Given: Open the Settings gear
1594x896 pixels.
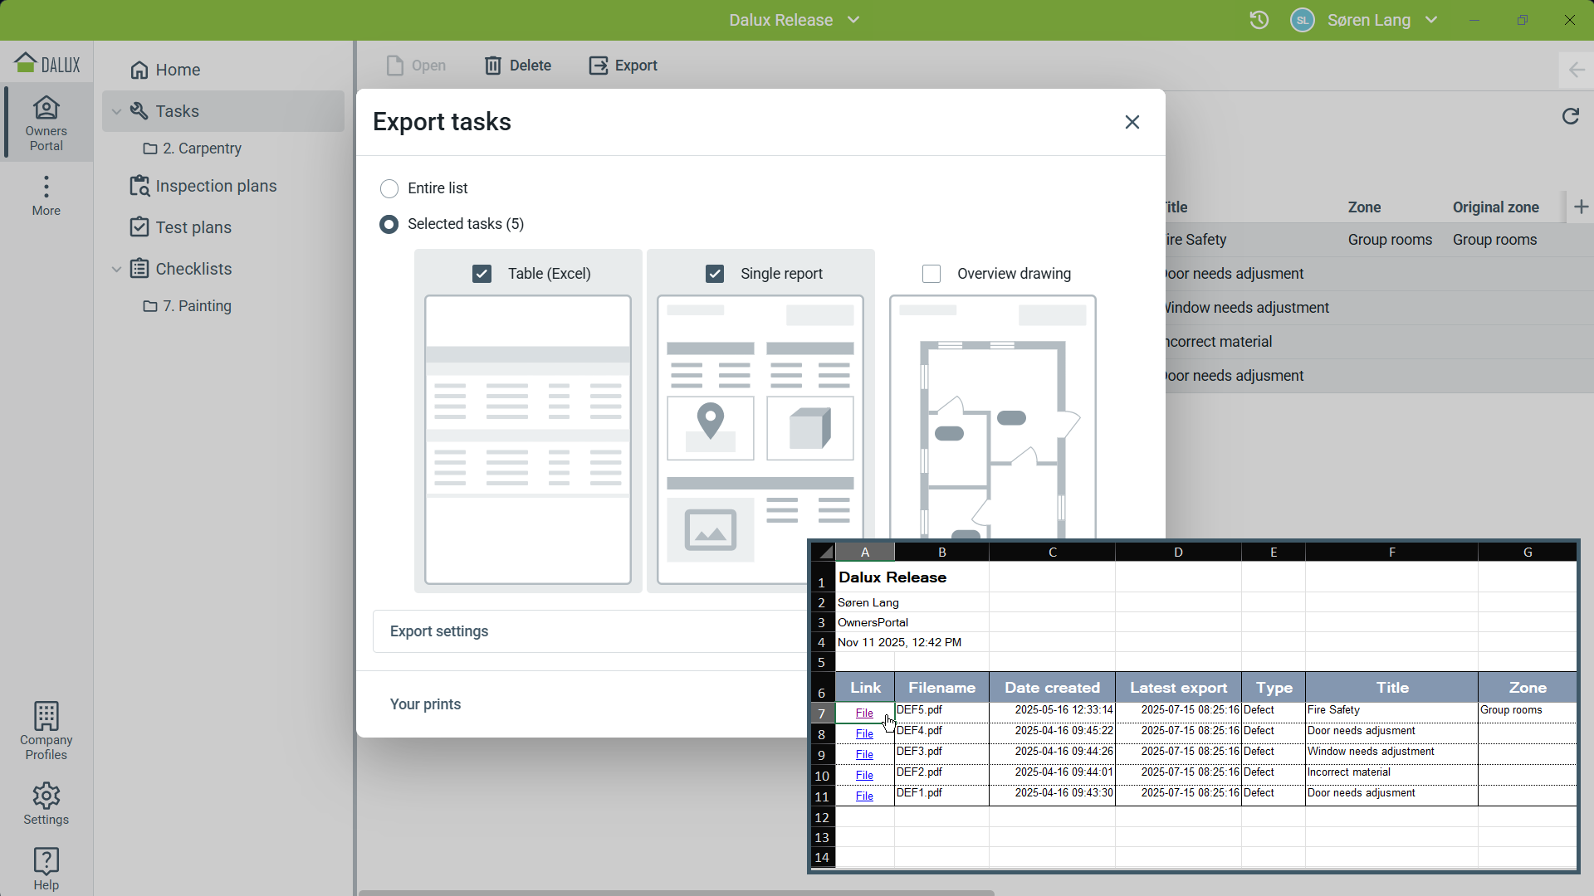Looking at the screenshot, I should [x=46, y=803].
